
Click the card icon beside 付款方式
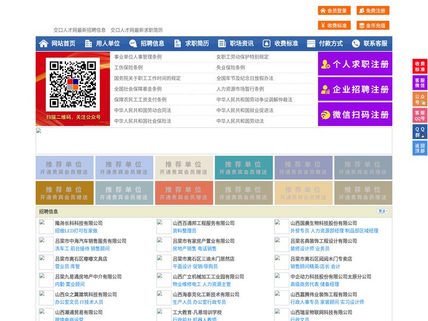[x=311, y=43]
